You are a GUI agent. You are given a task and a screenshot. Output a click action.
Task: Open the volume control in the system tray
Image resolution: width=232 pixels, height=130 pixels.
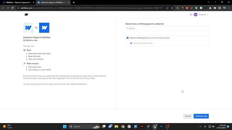[213, 126]
